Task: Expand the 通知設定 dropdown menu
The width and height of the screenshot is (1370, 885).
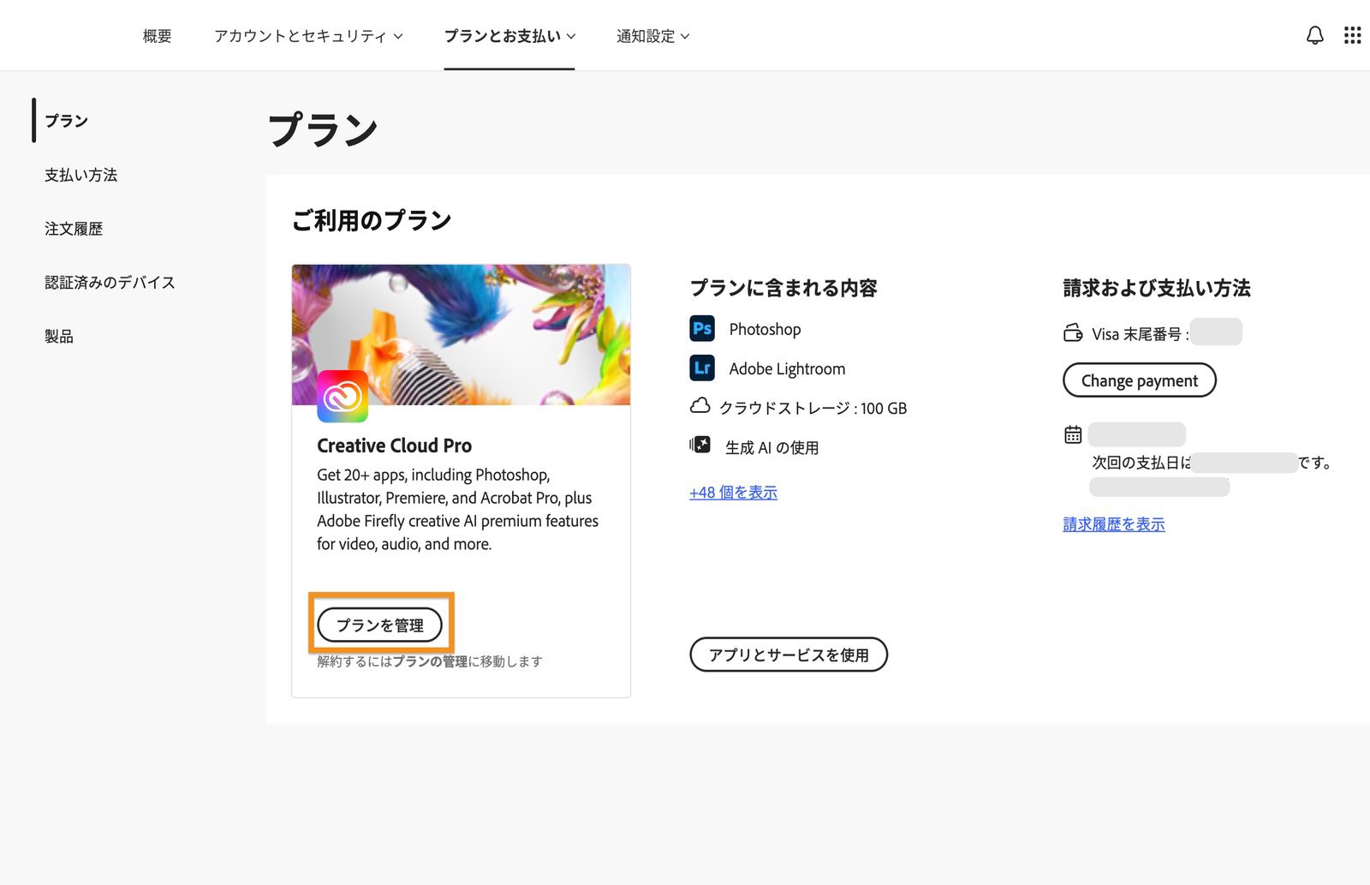Action: (653, 36)
